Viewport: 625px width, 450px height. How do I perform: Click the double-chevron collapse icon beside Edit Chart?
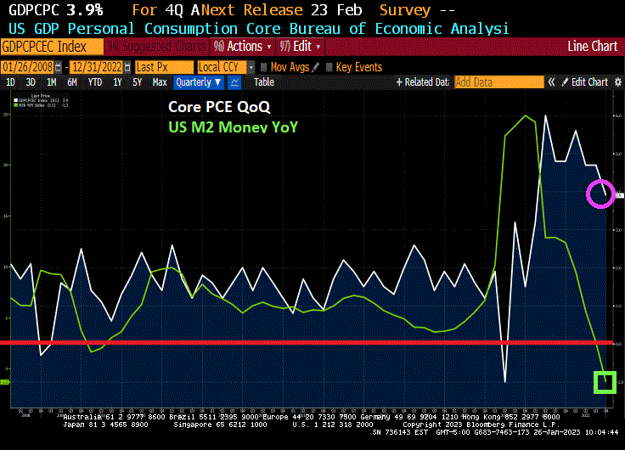(551, 82)
